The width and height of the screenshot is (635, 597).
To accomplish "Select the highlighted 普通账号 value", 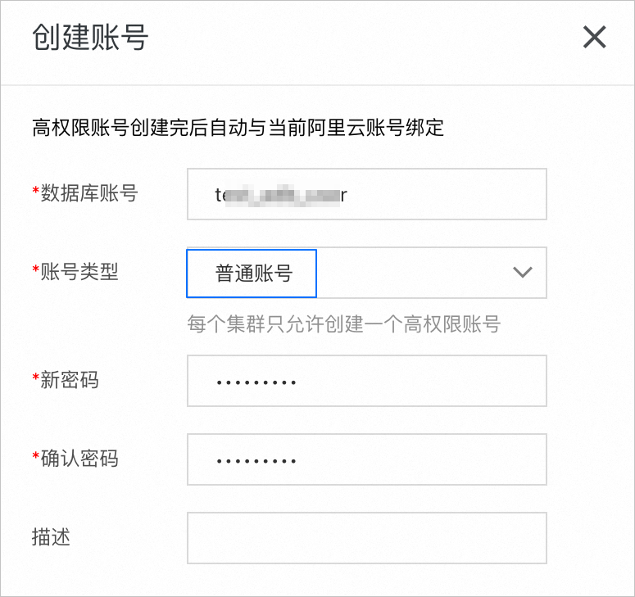I will 252,274.
